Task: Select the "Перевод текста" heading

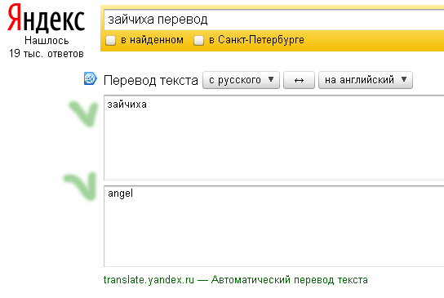Action: (151, 81)
